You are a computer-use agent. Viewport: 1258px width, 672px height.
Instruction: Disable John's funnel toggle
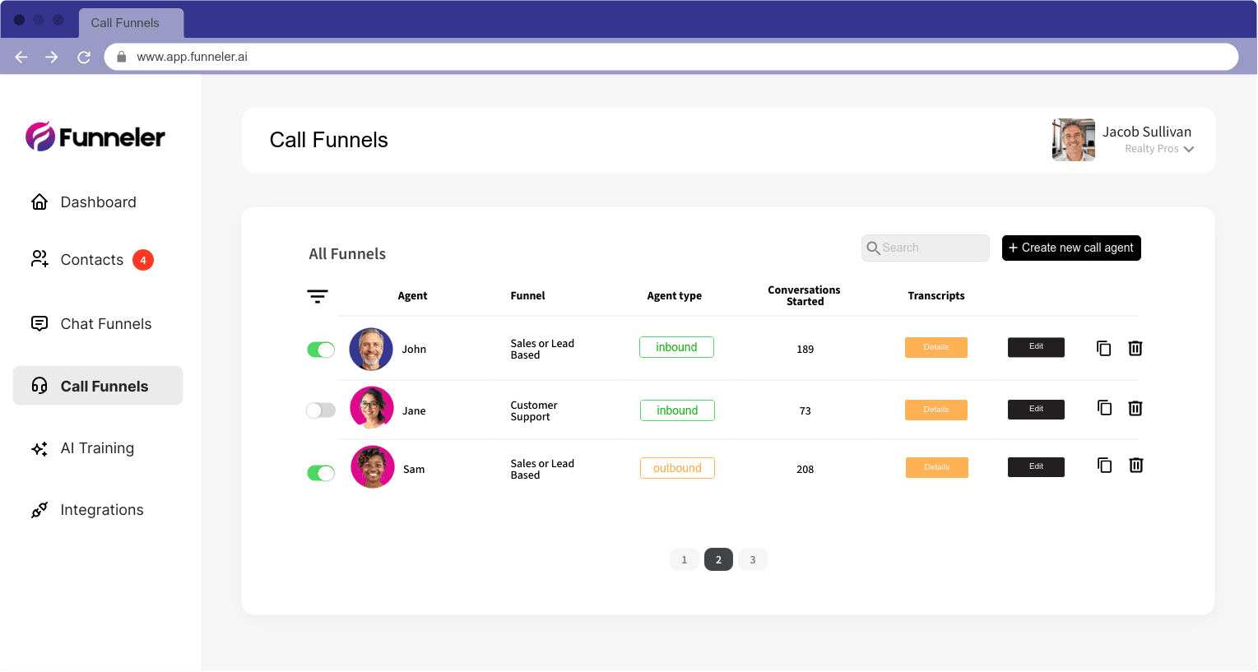pos(321,350)
